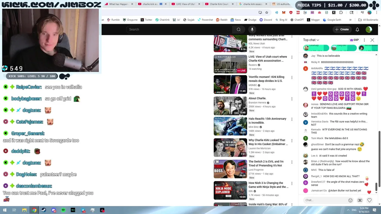
Task: Open live chat more options menu
Action: tap(364, 40)
